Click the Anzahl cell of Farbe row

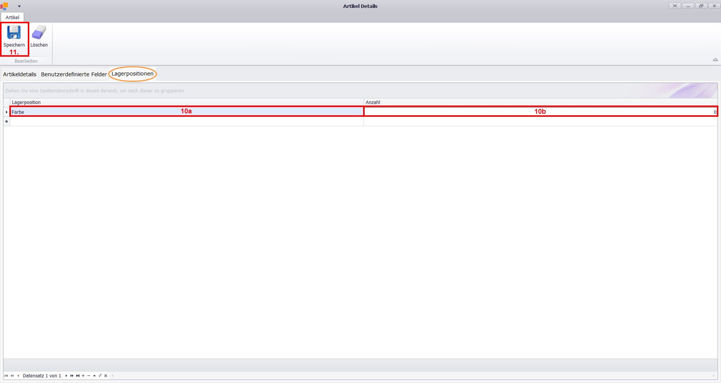540,112
